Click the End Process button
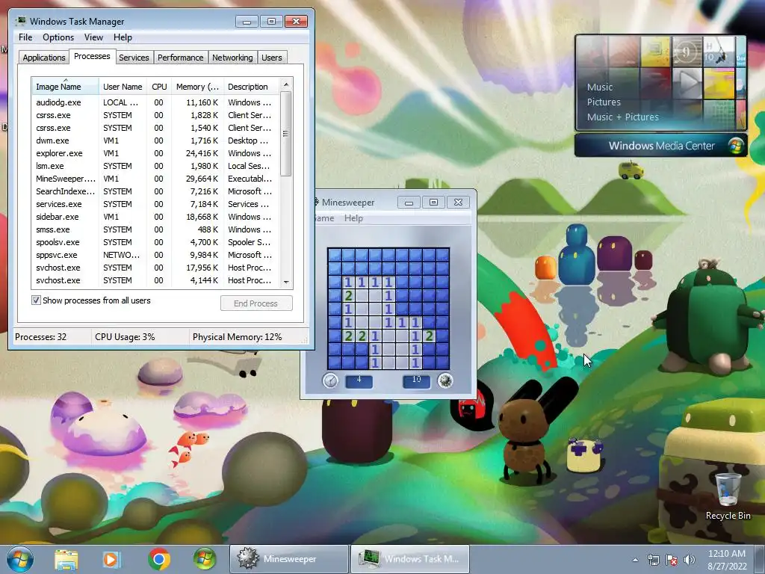Viewport: 765px width, 574px height. (256, 303)
